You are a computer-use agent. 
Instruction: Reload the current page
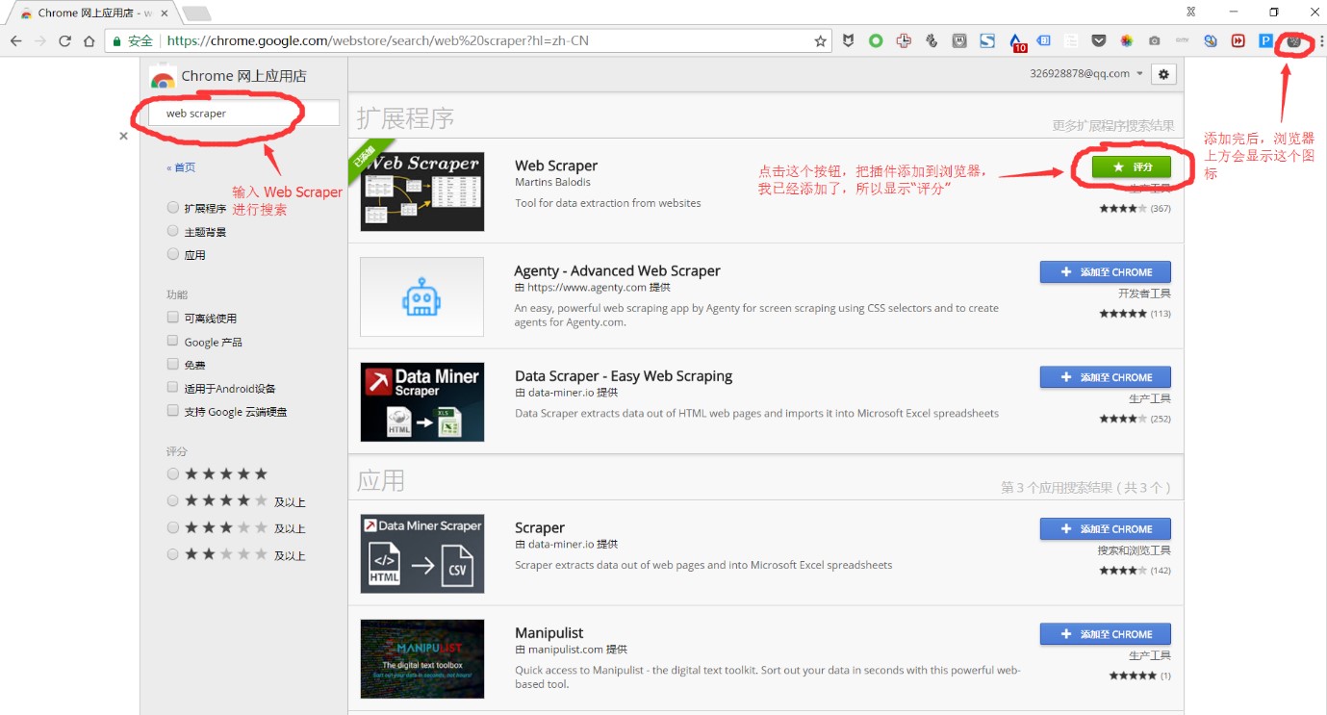pyautogui.click(x=65, y=41)
